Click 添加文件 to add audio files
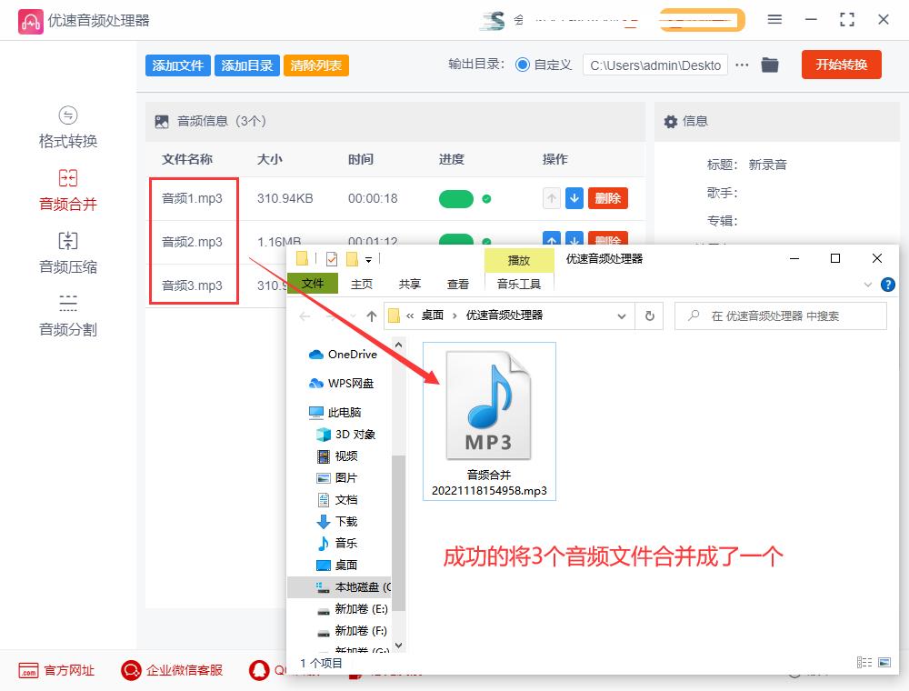The image size is (909, 691). [x=177, y=65]
